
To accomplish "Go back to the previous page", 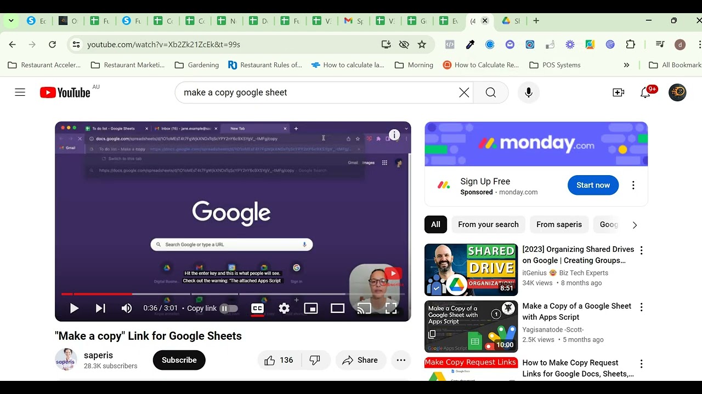I will pos(13,44).
